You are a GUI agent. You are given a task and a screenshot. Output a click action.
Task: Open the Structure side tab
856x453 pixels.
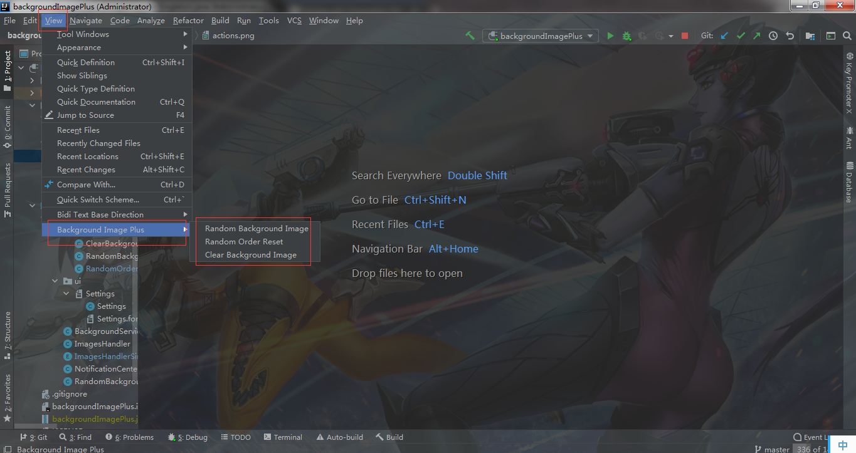7,335
